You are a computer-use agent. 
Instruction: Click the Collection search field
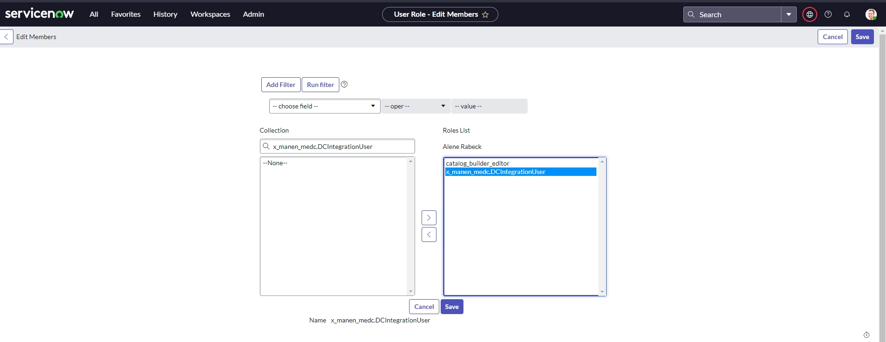point(337,146)
